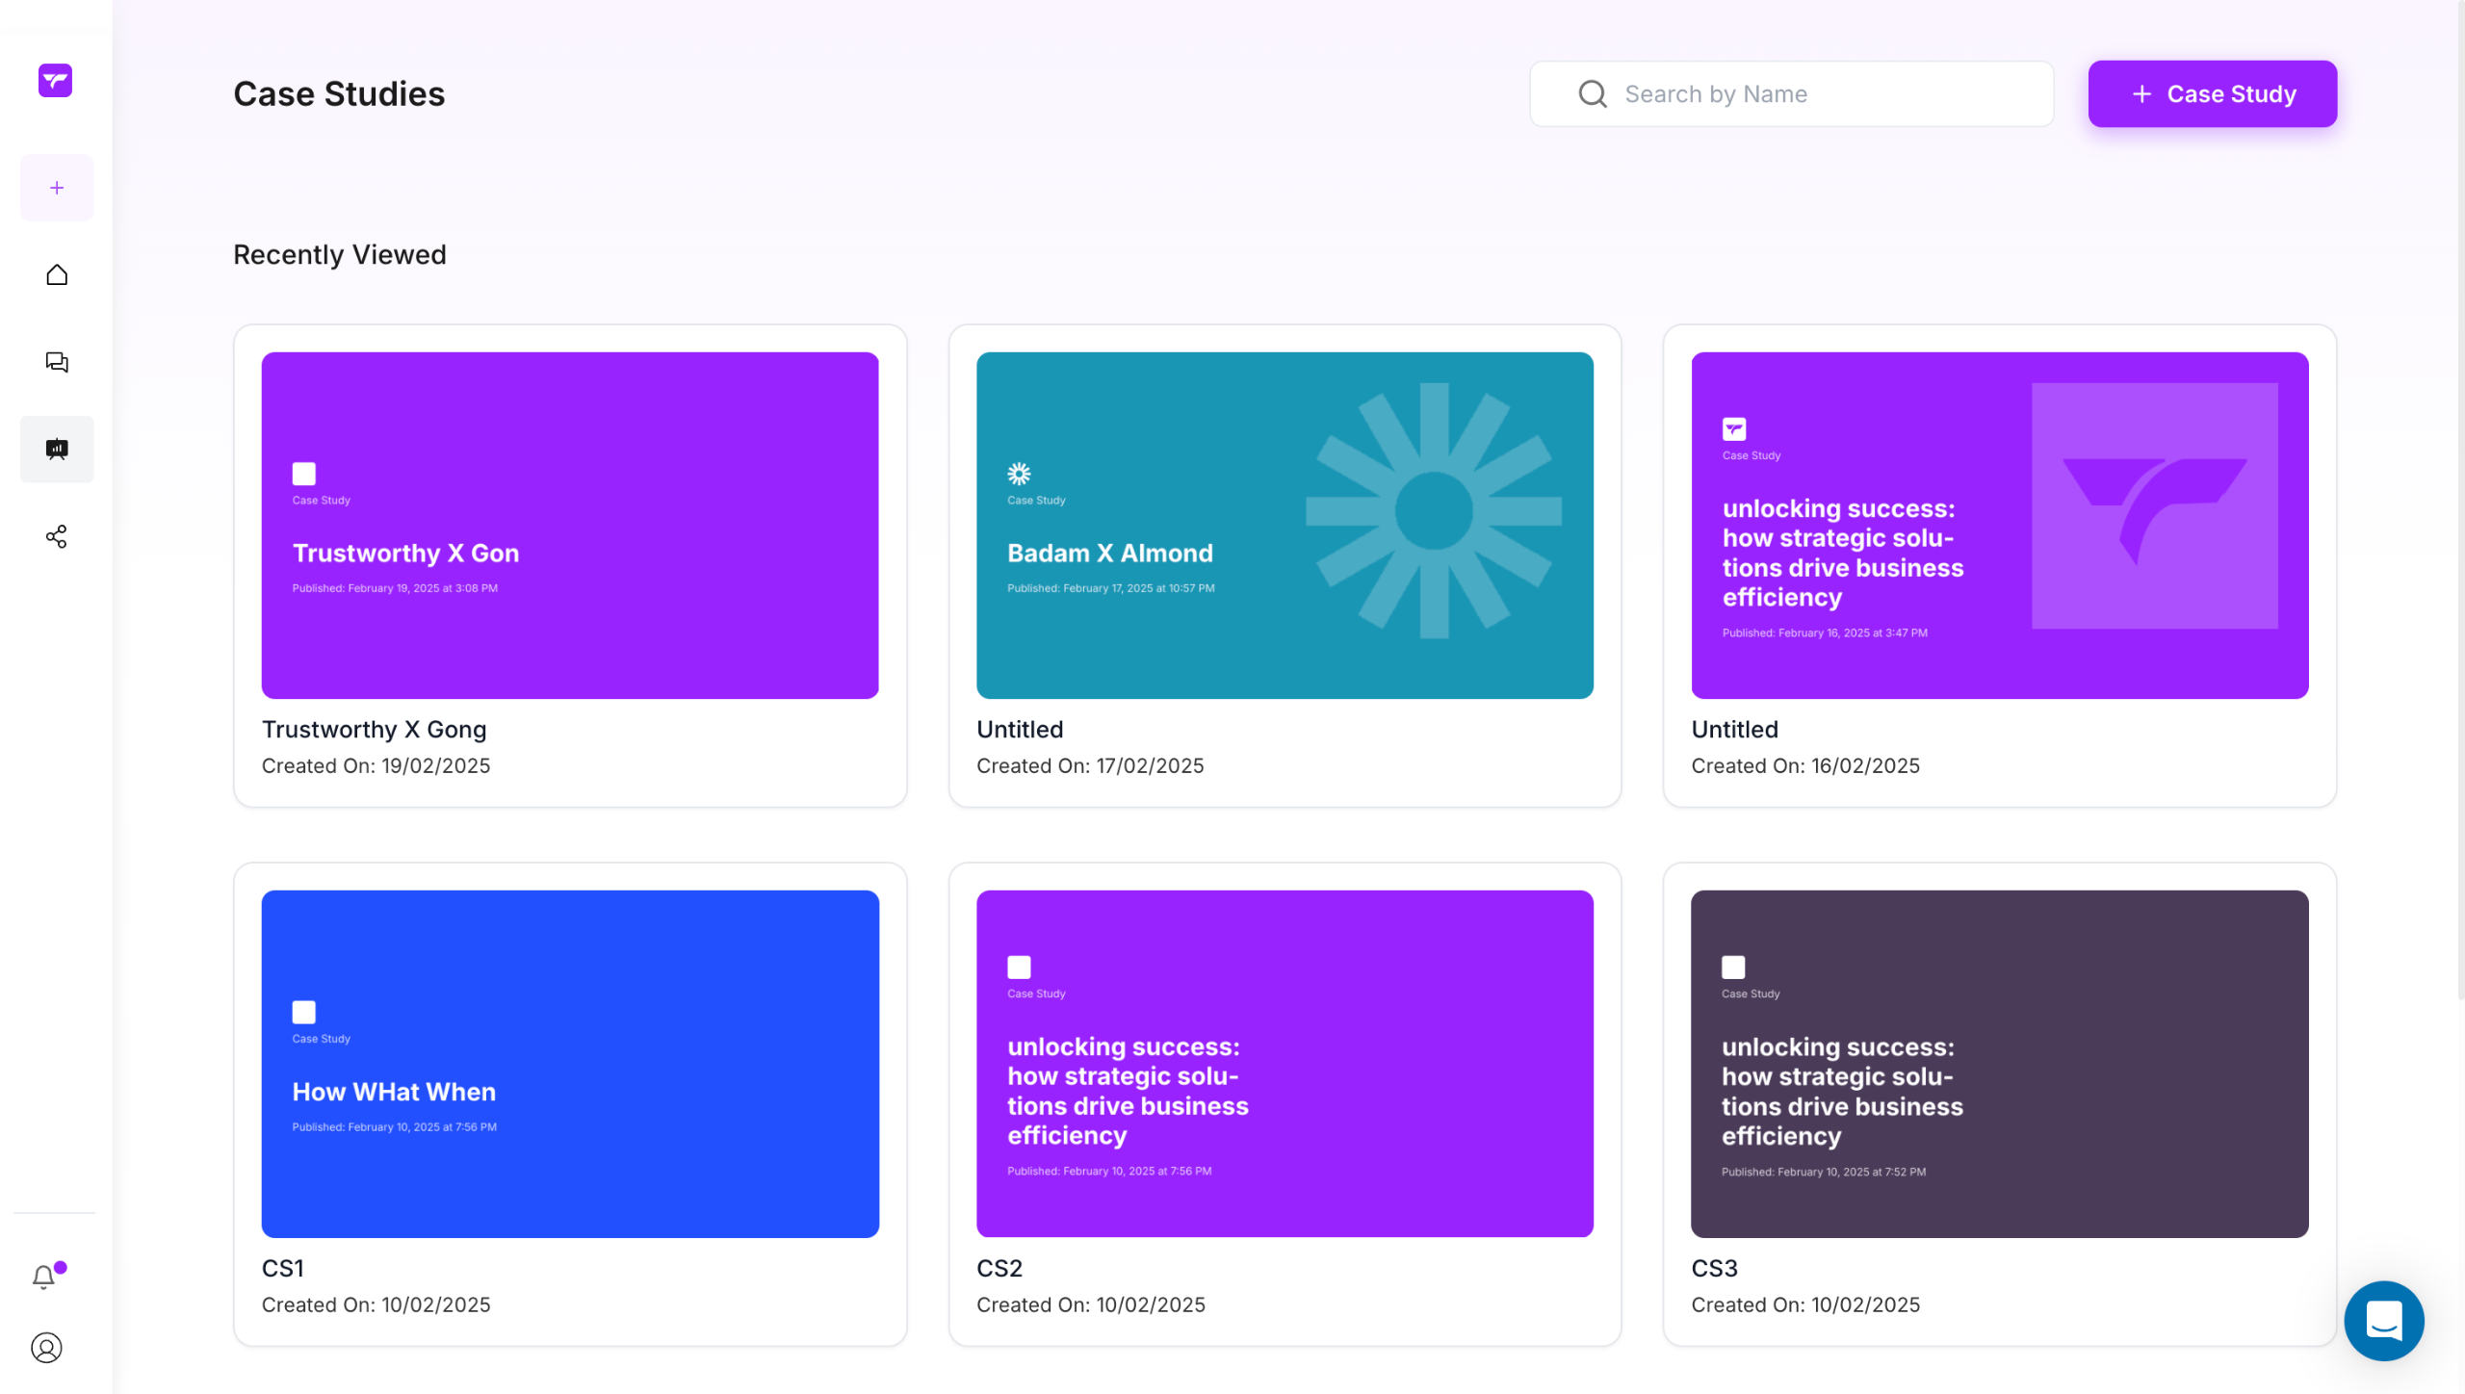
Task: Click the Trustworthy X Gong title link
Action: pos(374,730)
